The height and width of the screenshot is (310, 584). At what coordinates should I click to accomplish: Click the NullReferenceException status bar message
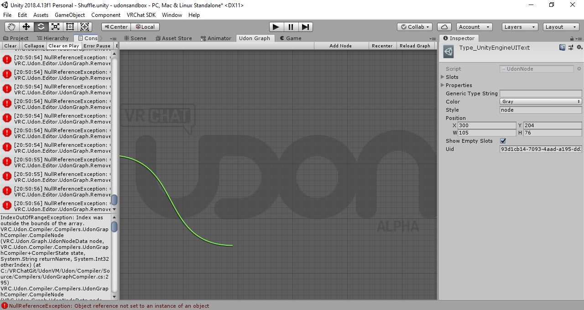click(x=109, y=306)
